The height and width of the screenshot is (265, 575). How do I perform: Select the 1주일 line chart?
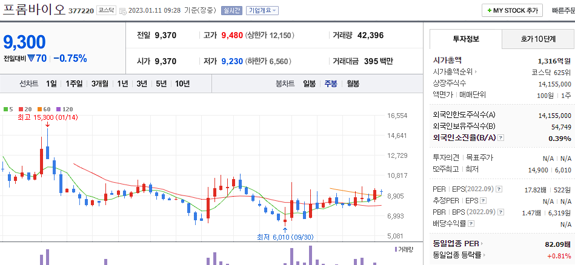coord(74,84)
